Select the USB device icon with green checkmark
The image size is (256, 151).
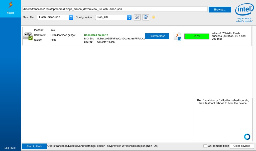[28, 36]
